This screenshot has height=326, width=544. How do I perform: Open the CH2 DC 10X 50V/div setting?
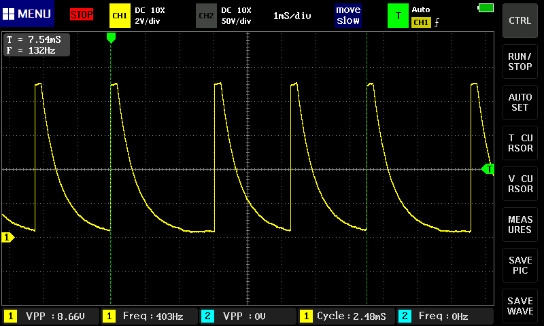236,16
